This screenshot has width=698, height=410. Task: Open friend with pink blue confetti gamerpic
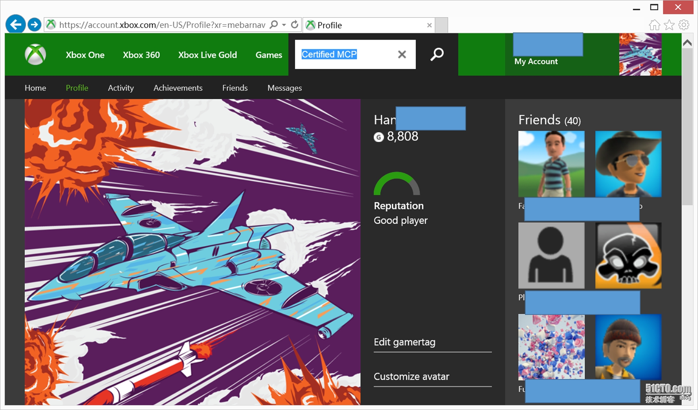pos(552,347)
